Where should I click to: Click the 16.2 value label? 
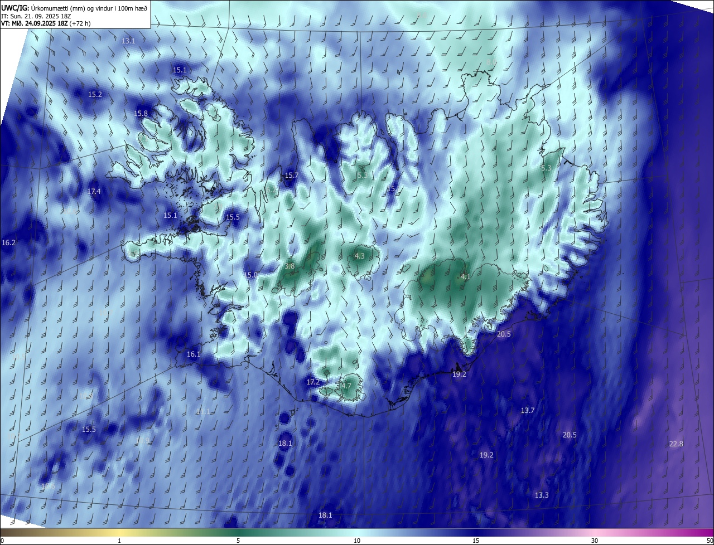coord(9,243)
